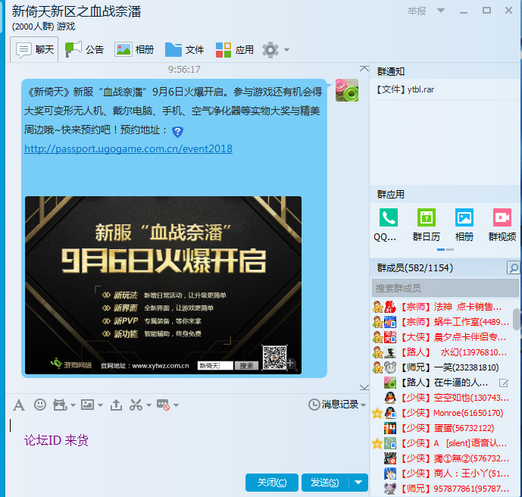Click the upload file icon
This screenshot has height=497, width=522.
click(x=116, y=405)
